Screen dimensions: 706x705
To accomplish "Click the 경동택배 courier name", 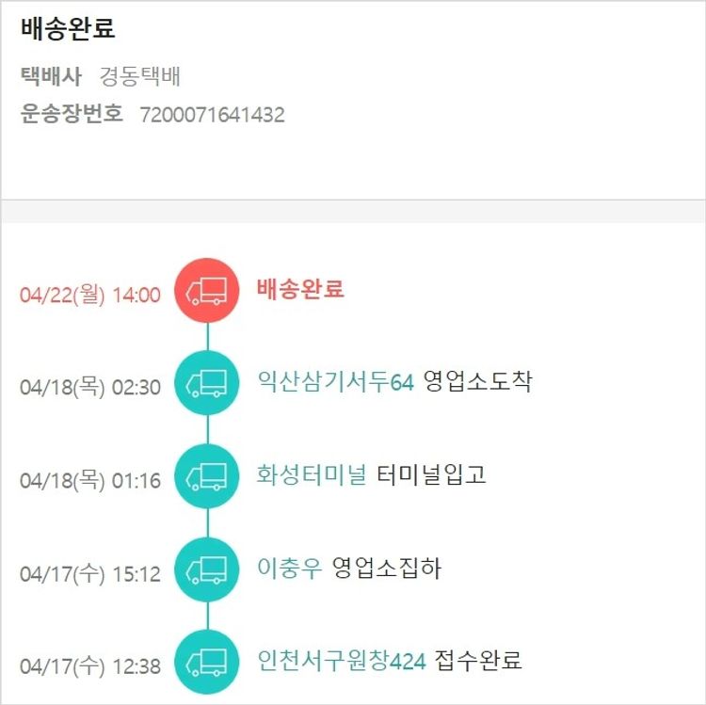I will [140, 77].
